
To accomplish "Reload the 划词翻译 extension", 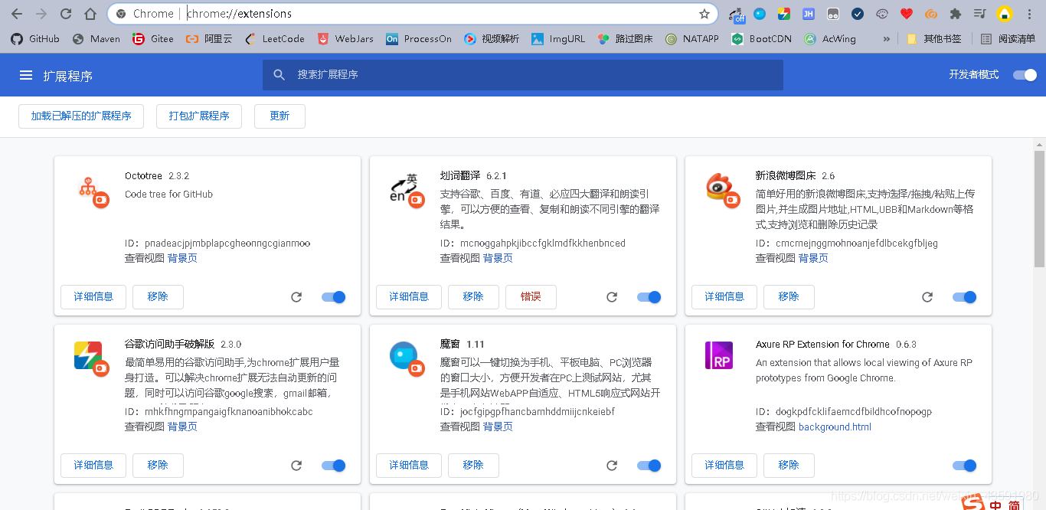I will [612, 297].
